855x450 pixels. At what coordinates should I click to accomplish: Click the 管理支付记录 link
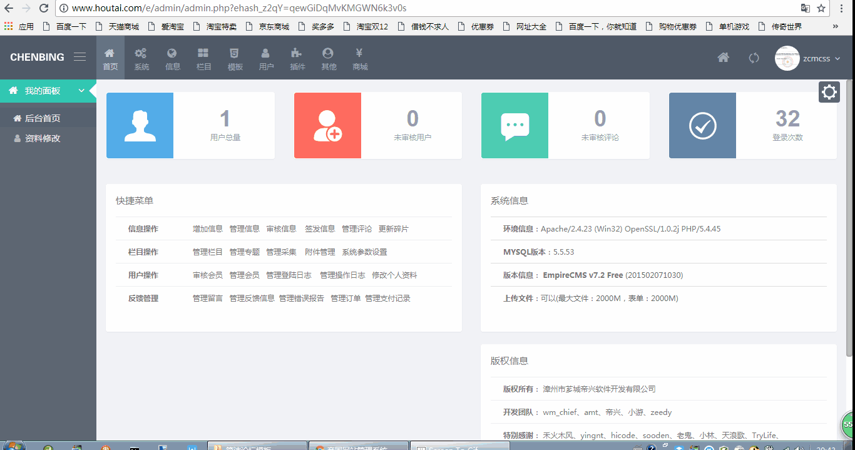click(388, 299)
